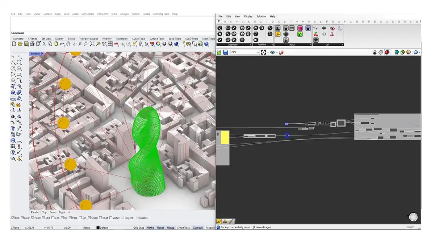Click the yellow panel node on Grasshopper canvas
431x241 pixels.
coord(225,137)
